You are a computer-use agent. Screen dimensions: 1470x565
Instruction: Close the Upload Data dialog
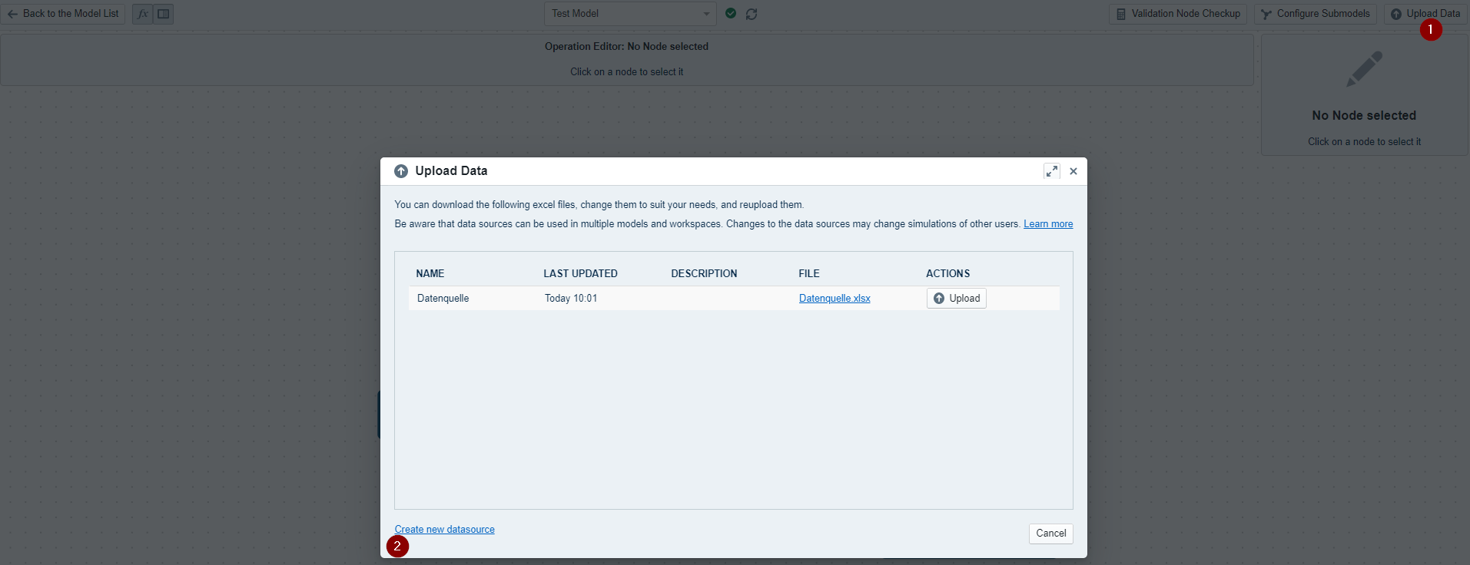pyautogui.click(x=1073, y=171)
